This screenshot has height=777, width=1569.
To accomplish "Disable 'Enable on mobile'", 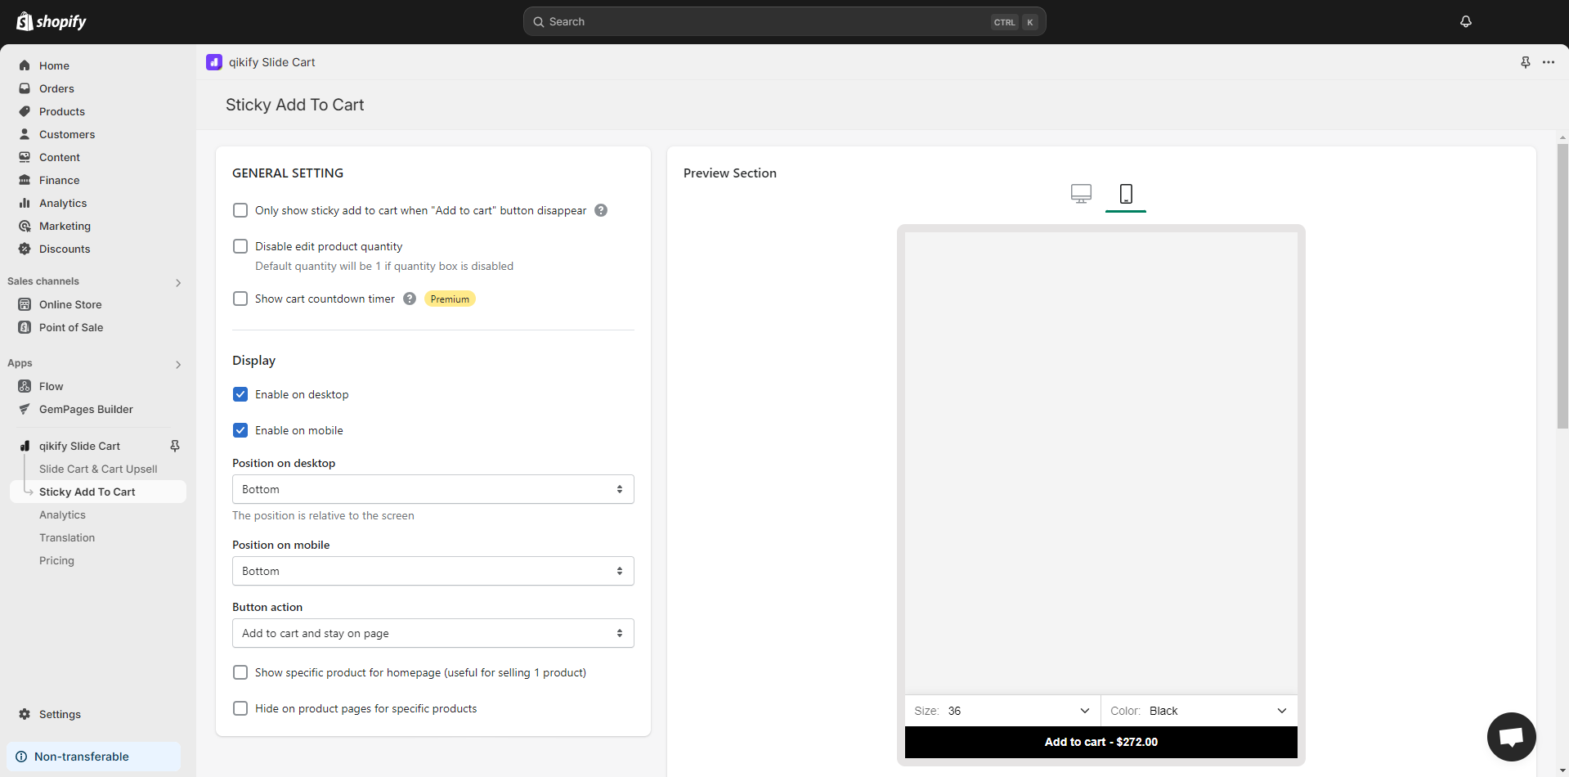I will [x=240, y=429].
